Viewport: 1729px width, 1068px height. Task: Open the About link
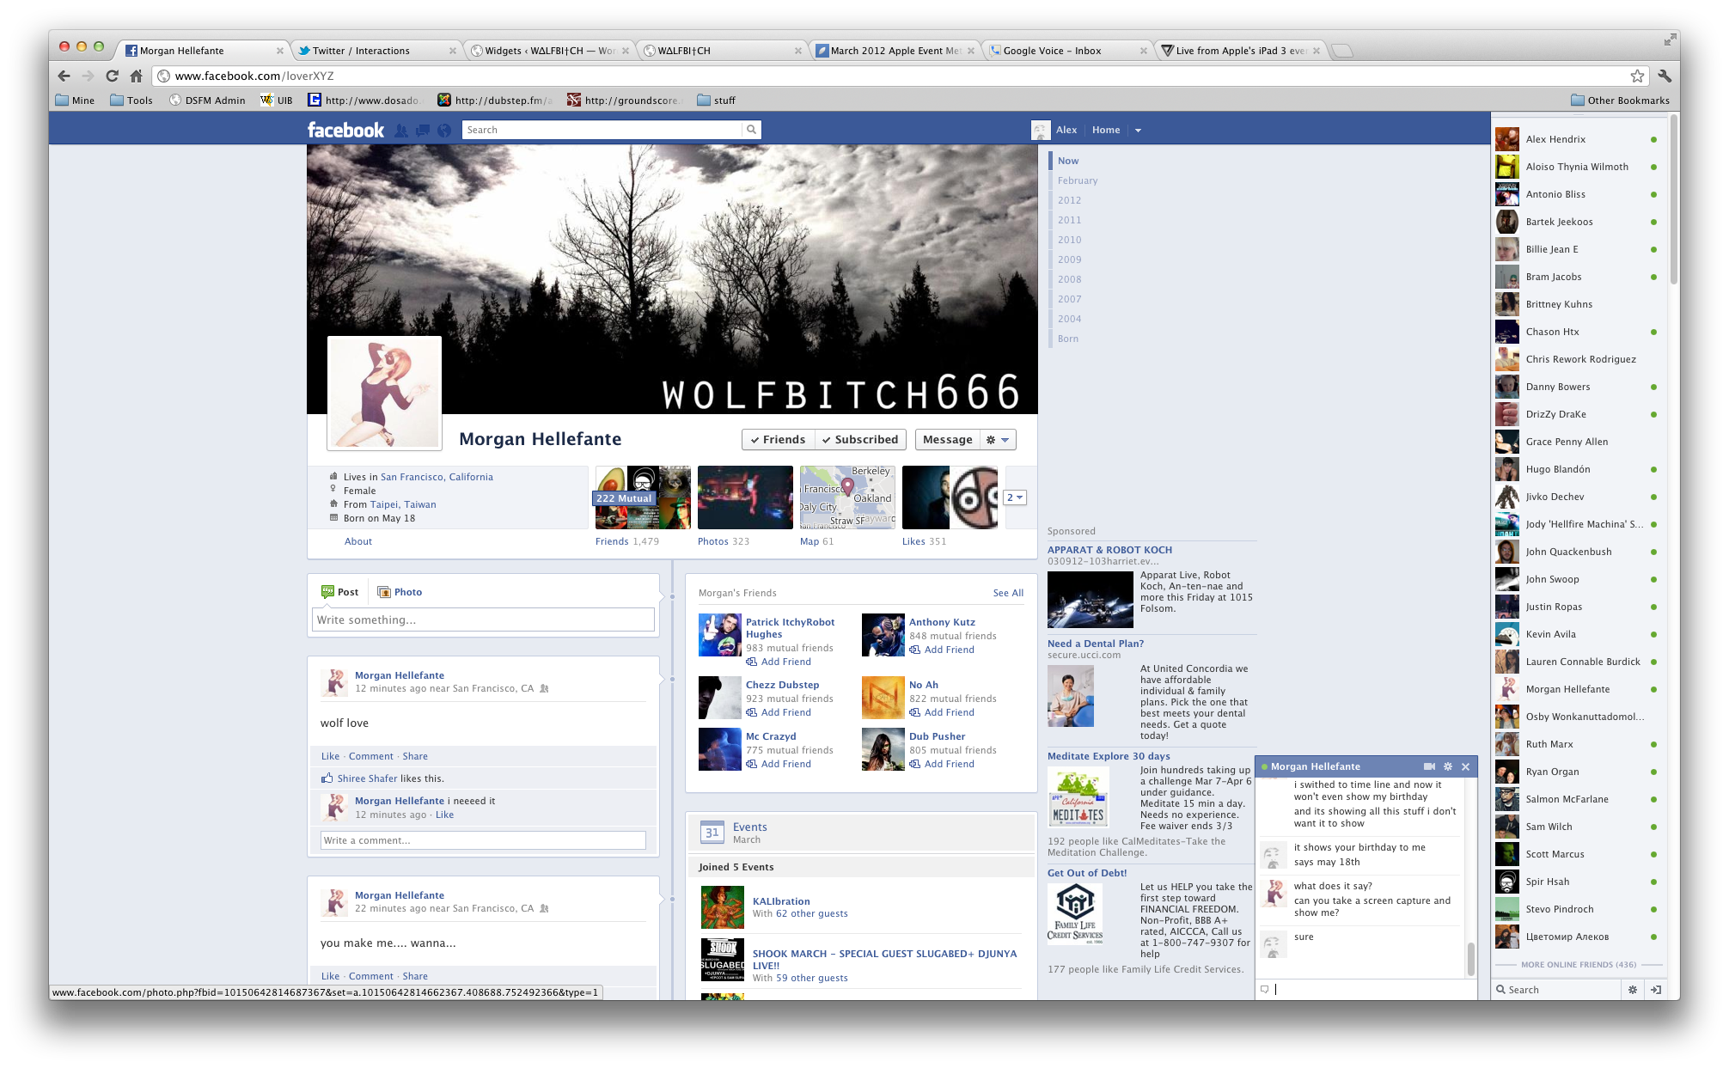tap(358, 541)
